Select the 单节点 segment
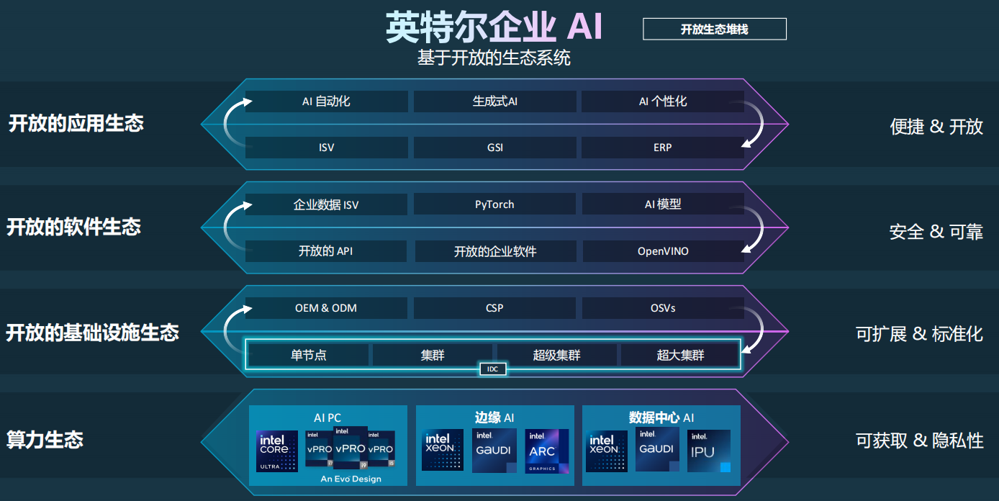 [309, 355]
